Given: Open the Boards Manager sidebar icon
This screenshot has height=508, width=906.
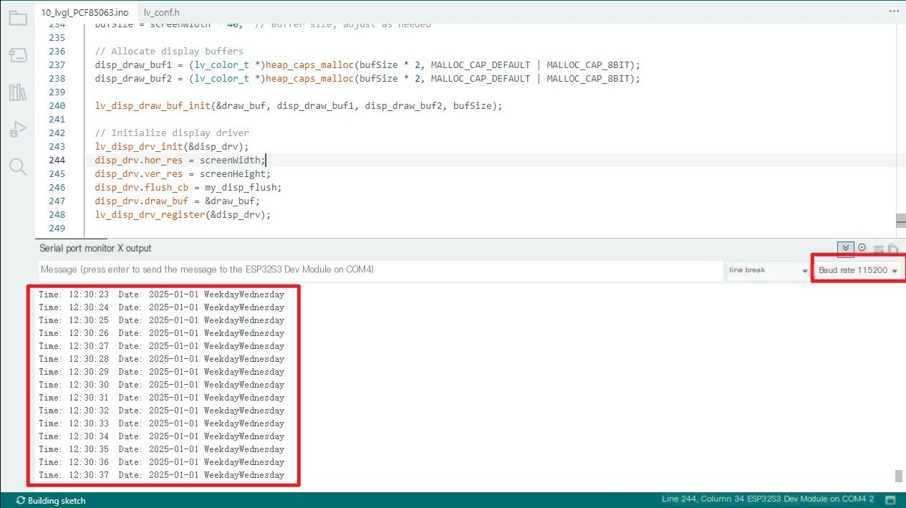Looking at the screenshot, I should [17, 55].
